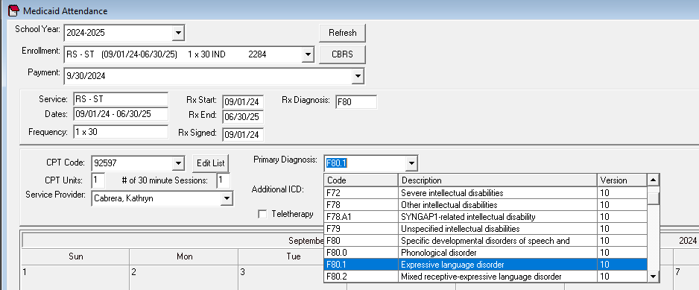Click the number of 30 minute Sessions field

(224, 180)
